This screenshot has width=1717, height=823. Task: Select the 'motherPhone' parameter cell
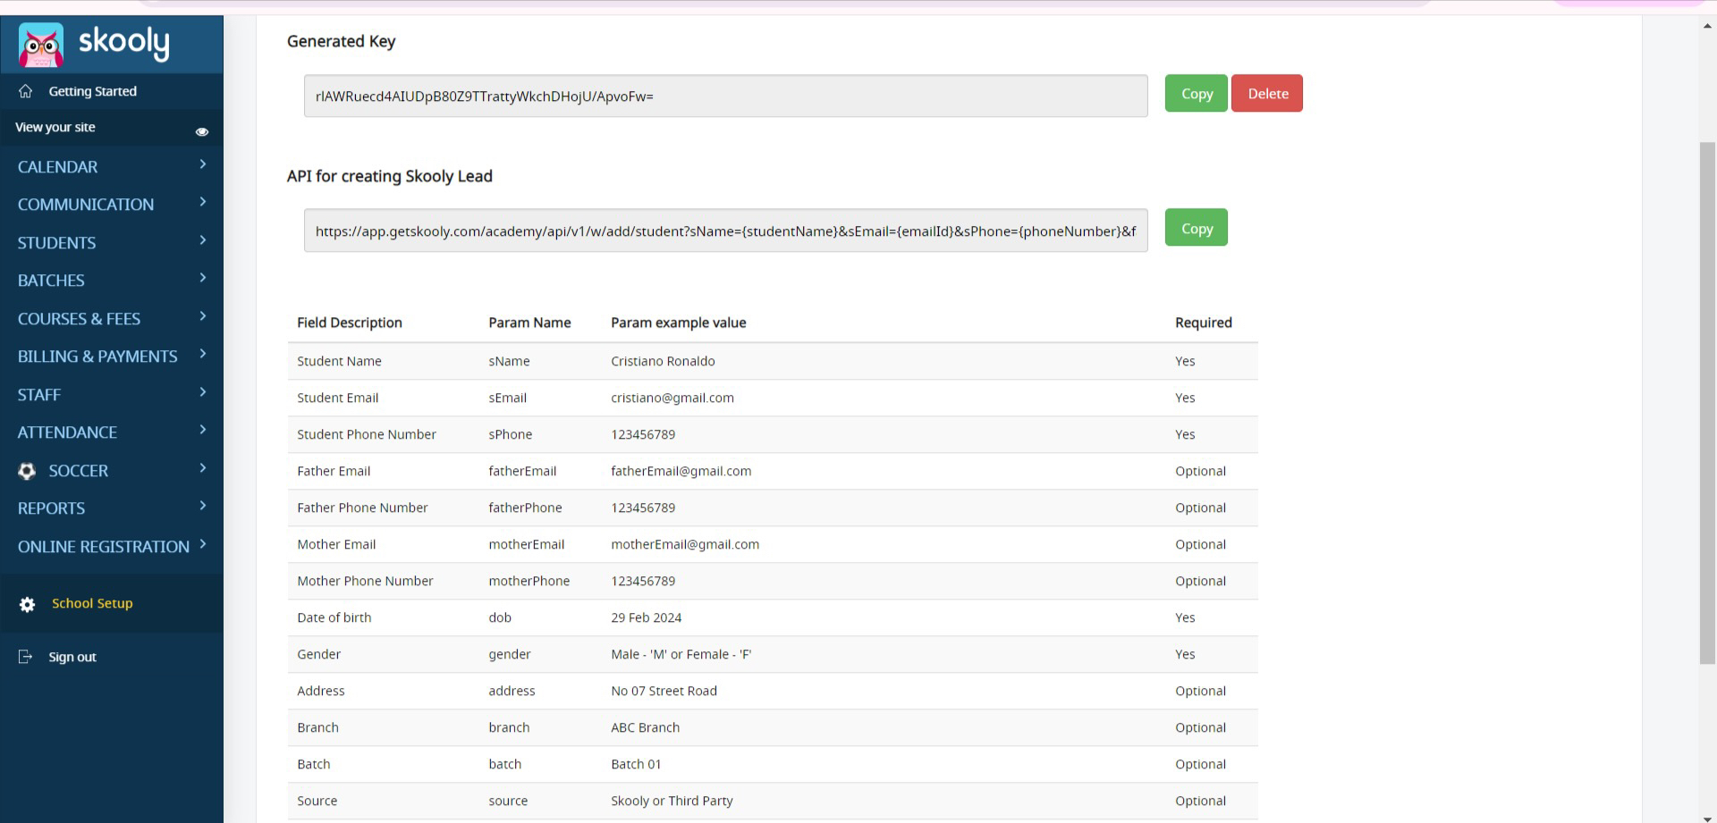(x=529, y=581)
